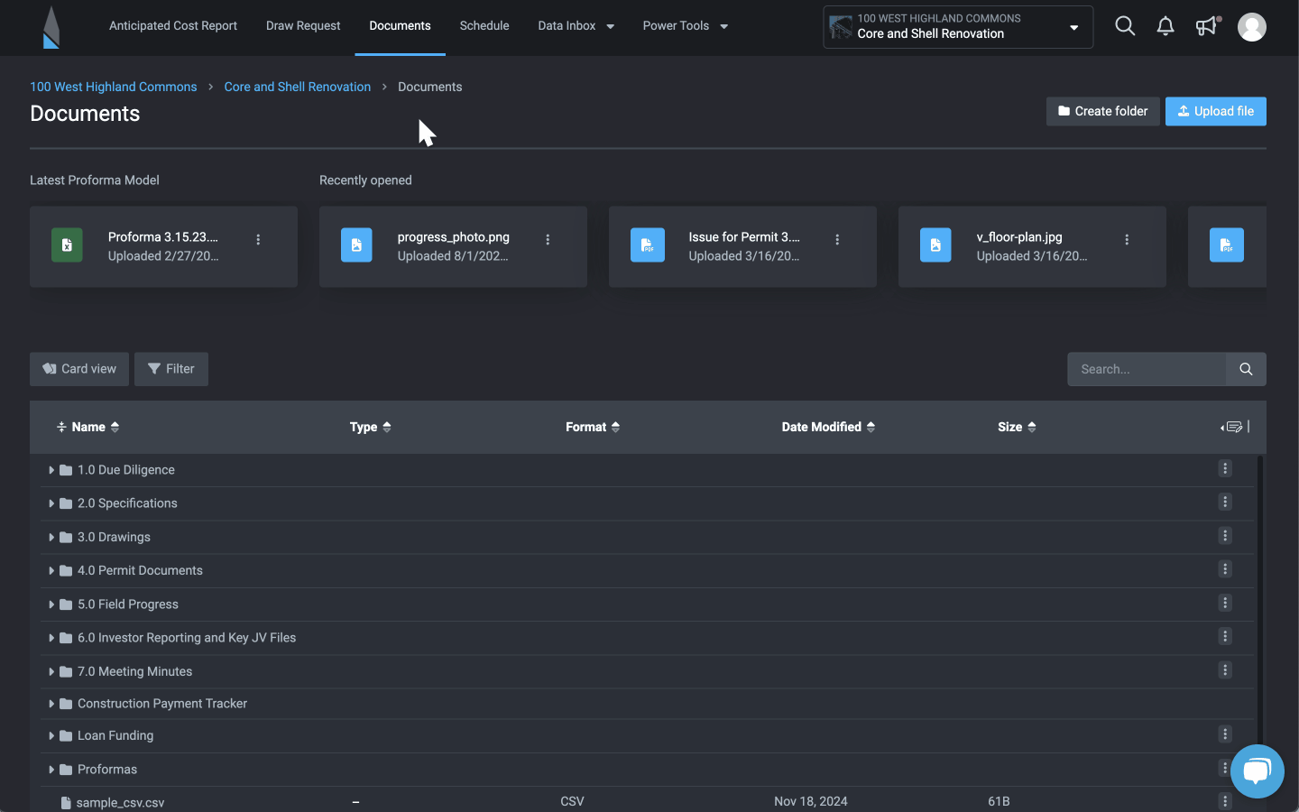Open the global search icon
Screen dimensions: 1299x812
(1125, 26)
